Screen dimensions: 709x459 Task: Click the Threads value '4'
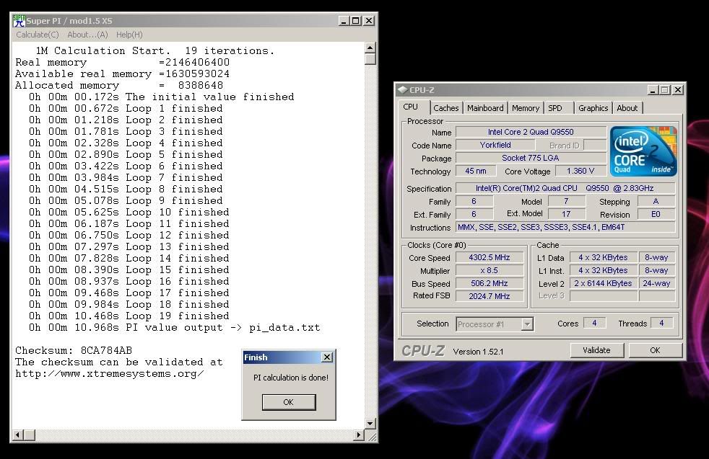(661, 323)
